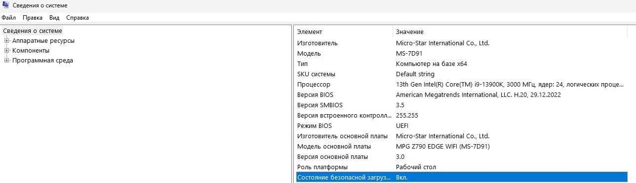This screenshot has width=636, height=183.
Task: Select the Состояние безопасной загрузки row
Action: (x=462, y=177)
